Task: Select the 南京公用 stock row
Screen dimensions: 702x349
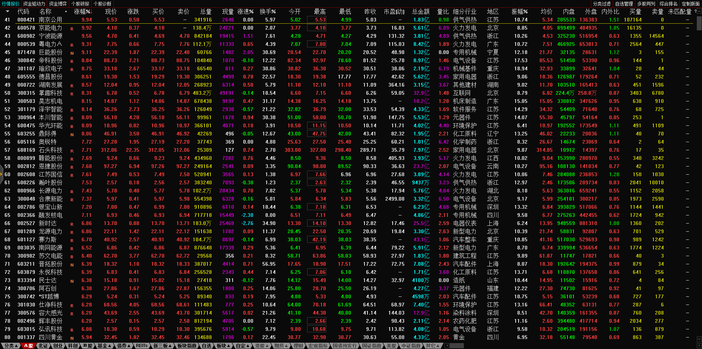Action: click(x=50, y=20)
